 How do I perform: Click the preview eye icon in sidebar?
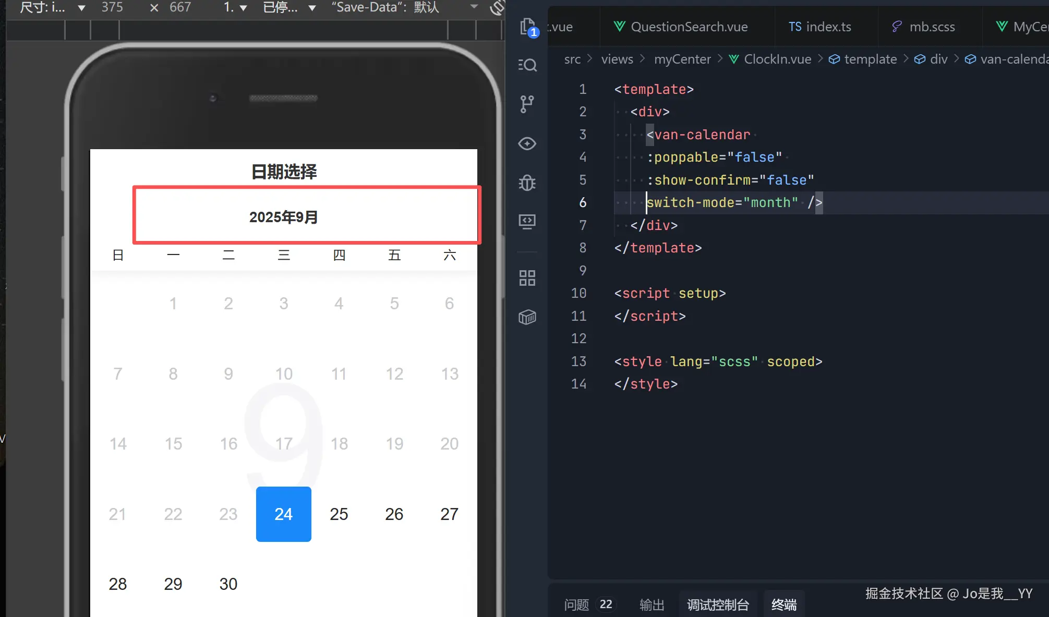[x=527, y=143]
